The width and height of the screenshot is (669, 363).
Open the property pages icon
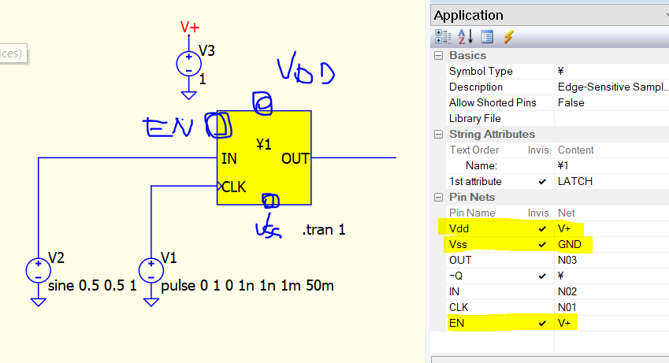click(487, 37)
